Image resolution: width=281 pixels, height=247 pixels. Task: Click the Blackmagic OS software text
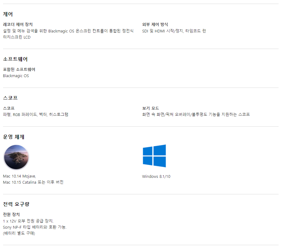pyautogui.click(x=16, y=76)
